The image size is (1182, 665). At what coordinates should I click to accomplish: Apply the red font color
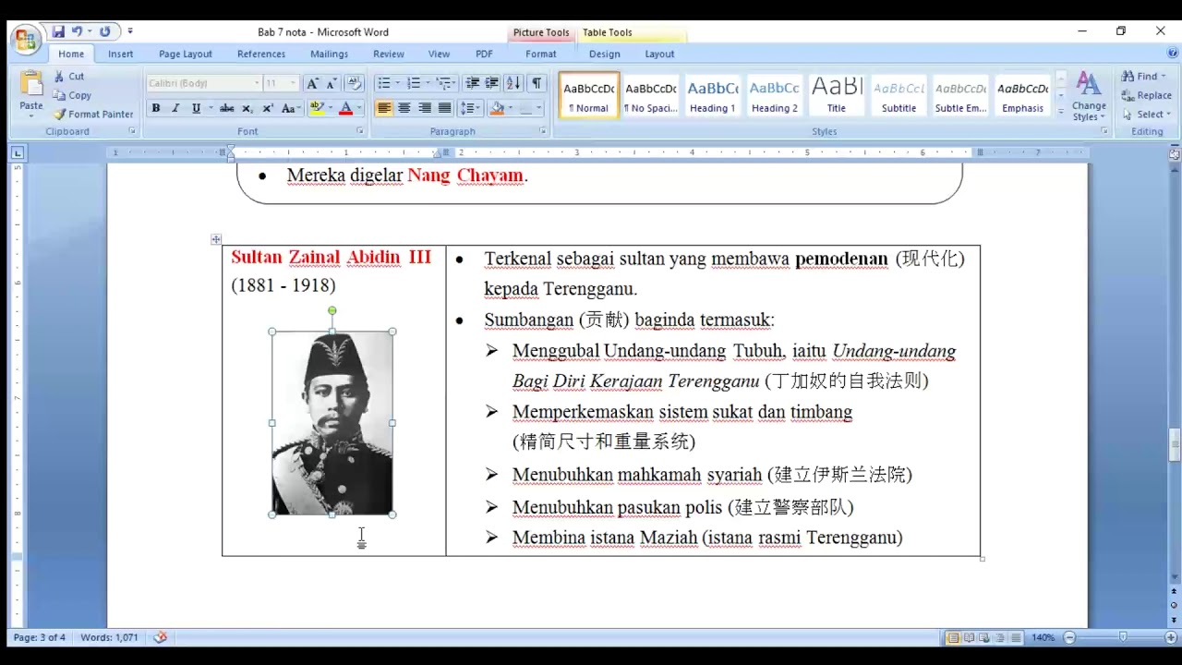pos(345,108)
